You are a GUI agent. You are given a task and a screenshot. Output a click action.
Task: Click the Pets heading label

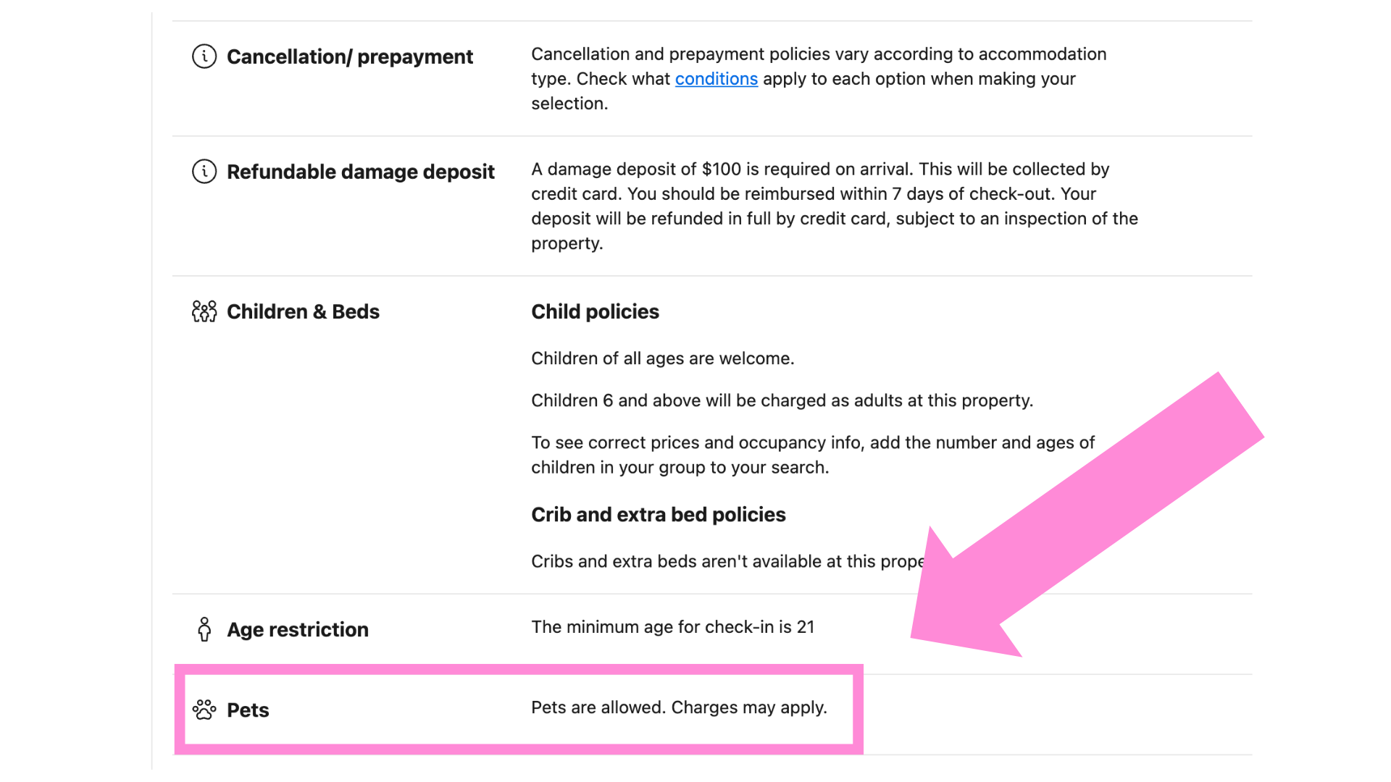248,710
